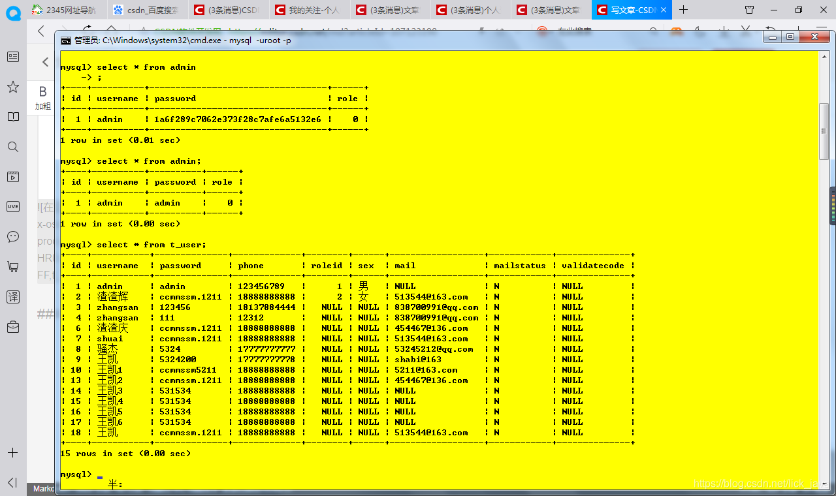This screenshot has height=496, width=836.
Task: Click the username cell 王凯6
Action: click(110, 422)
